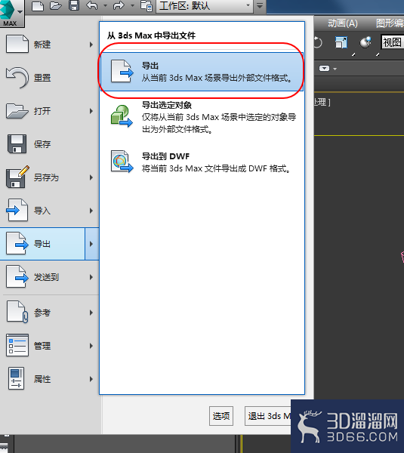404x453 pixels.
Task: Open the 视图 reference coordinate dropdown
Action: pyautogui.click(x=393, y=42)
